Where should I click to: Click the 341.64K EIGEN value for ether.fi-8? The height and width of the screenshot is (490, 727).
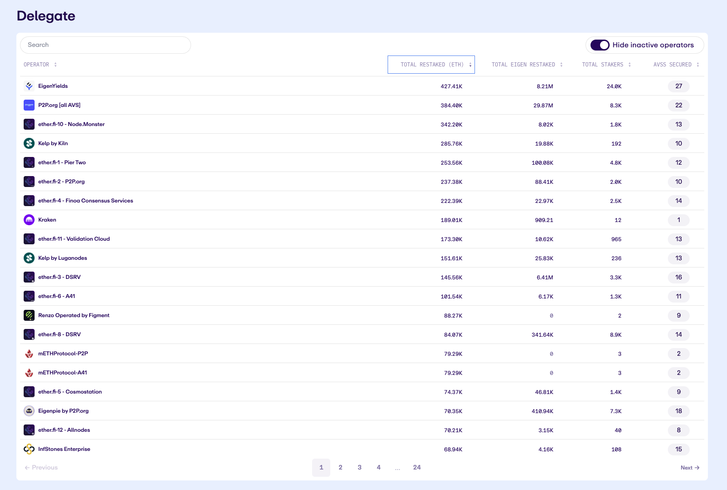pos(542,335)
